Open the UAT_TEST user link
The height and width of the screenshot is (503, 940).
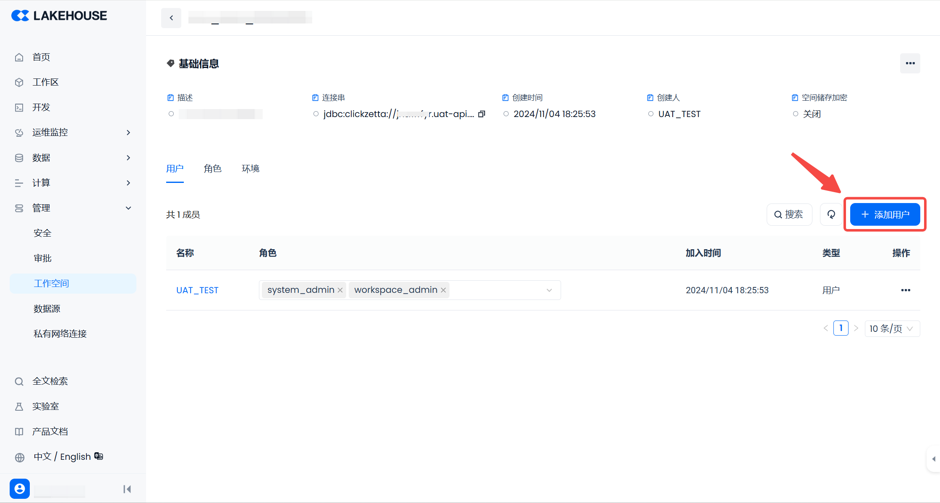[x=197, y=290]
